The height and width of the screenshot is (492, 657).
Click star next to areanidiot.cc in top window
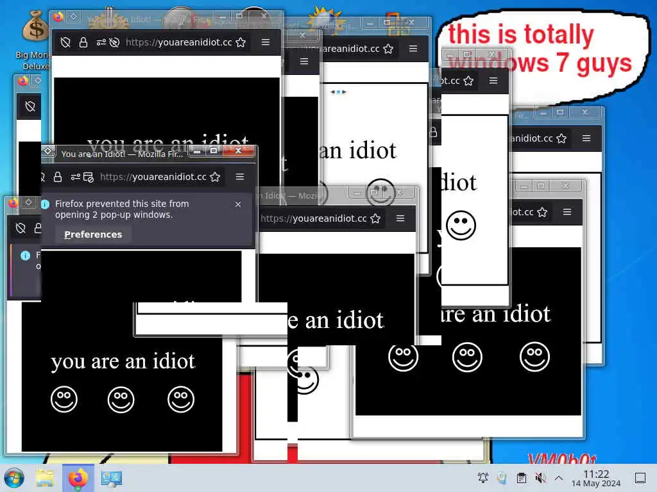pos(388,49)
